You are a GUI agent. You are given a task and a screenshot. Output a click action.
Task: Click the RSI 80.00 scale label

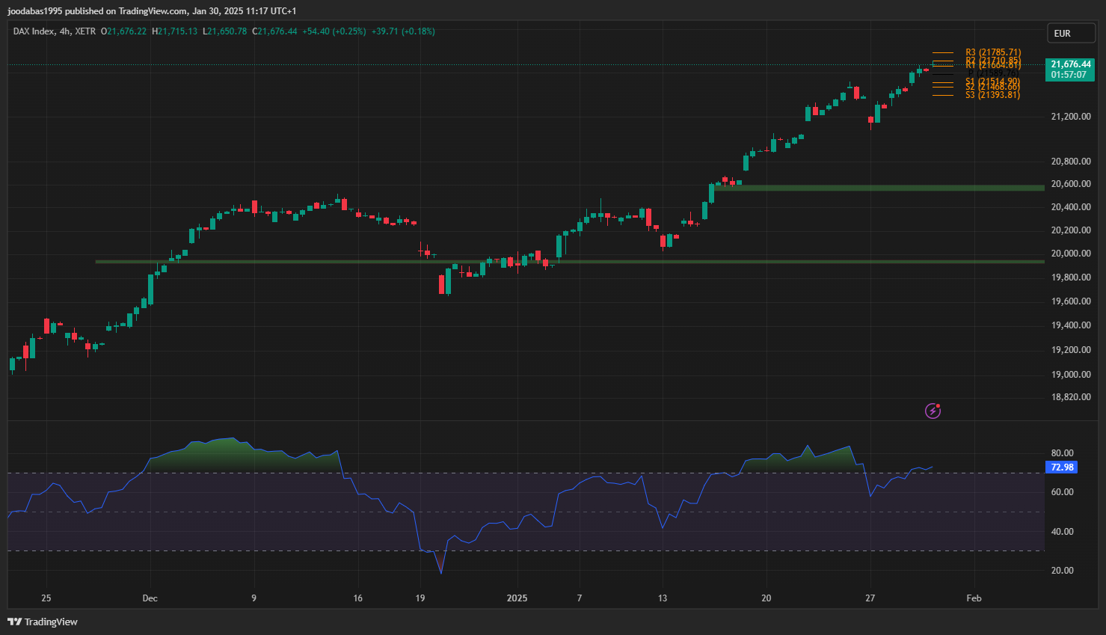[1062, 453]
